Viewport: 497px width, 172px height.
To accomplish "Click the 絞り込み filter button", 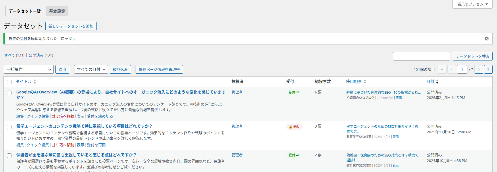I will pos(120,69).
